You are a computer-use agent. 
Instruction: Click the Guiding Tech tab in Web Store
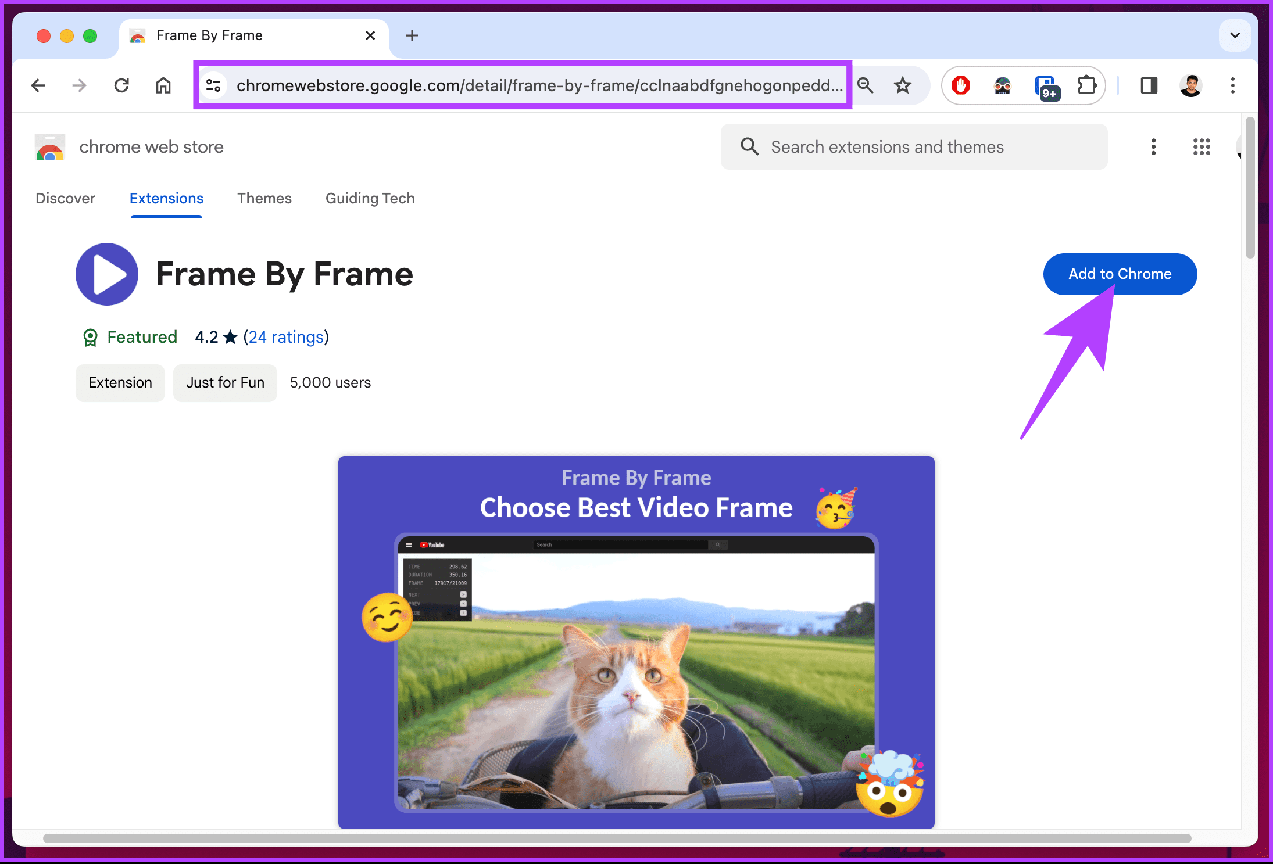[x=369, y=199]
